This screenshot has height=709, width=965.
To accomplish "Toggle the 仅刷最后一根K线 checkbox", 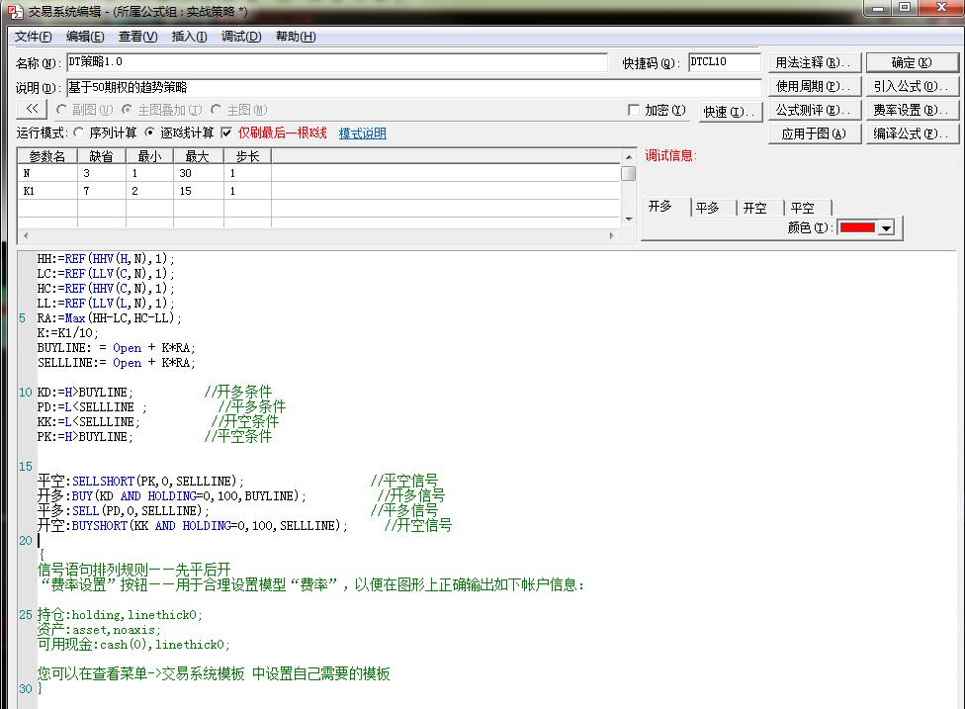I will (x=226, y=133).
